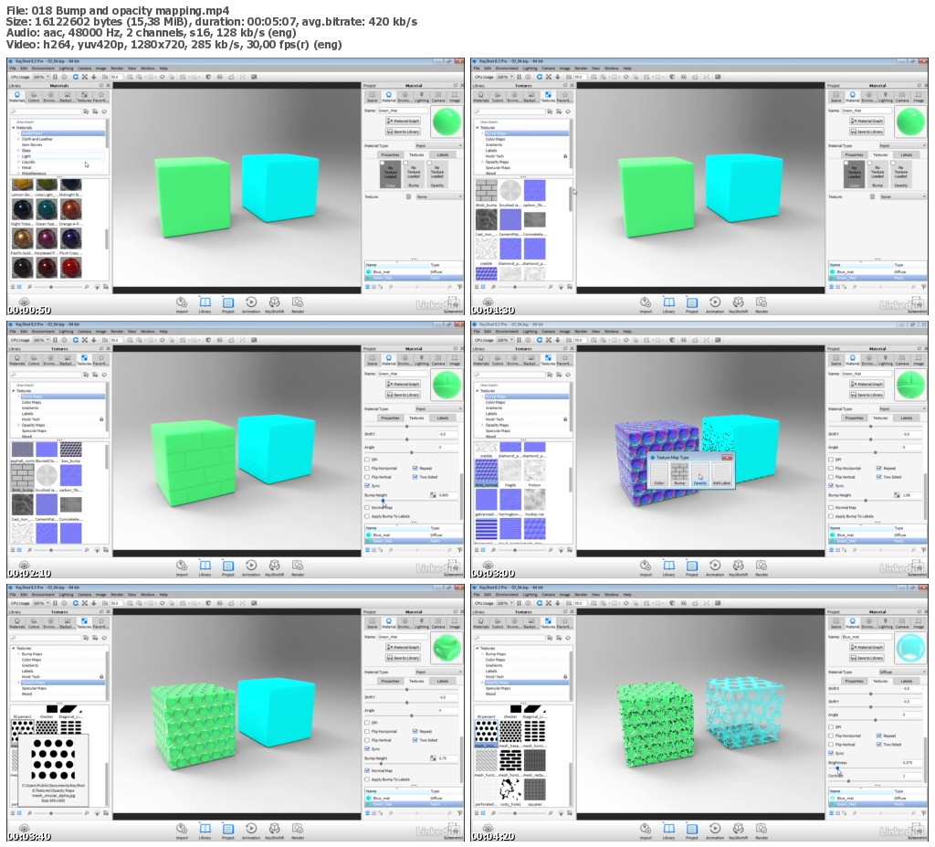Viewport: 935px width, 847px height.
Task: Click Save to Library in 00:02:10 frame
Action: [x=403, y=395]
